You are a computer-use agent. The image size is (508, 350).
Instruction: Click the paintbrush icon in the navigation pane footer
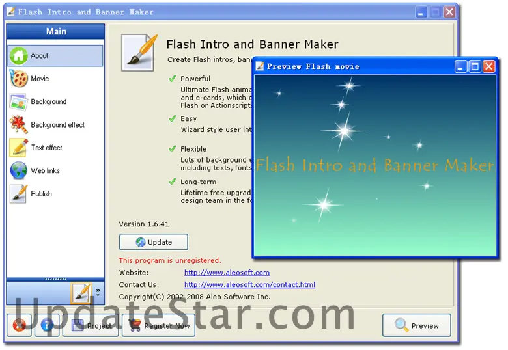pos(81,293)
